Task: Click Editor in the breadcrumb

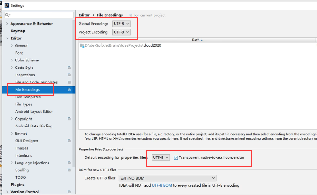Action: [84, 15]
